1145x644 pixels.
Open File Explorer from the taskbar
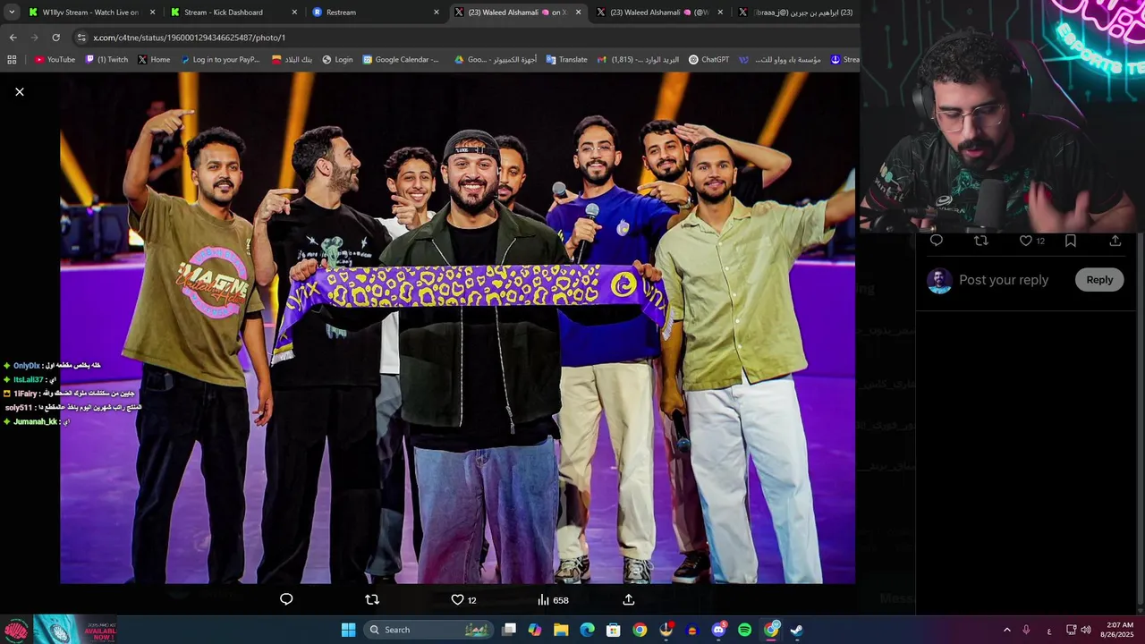(x=561, y=630)
